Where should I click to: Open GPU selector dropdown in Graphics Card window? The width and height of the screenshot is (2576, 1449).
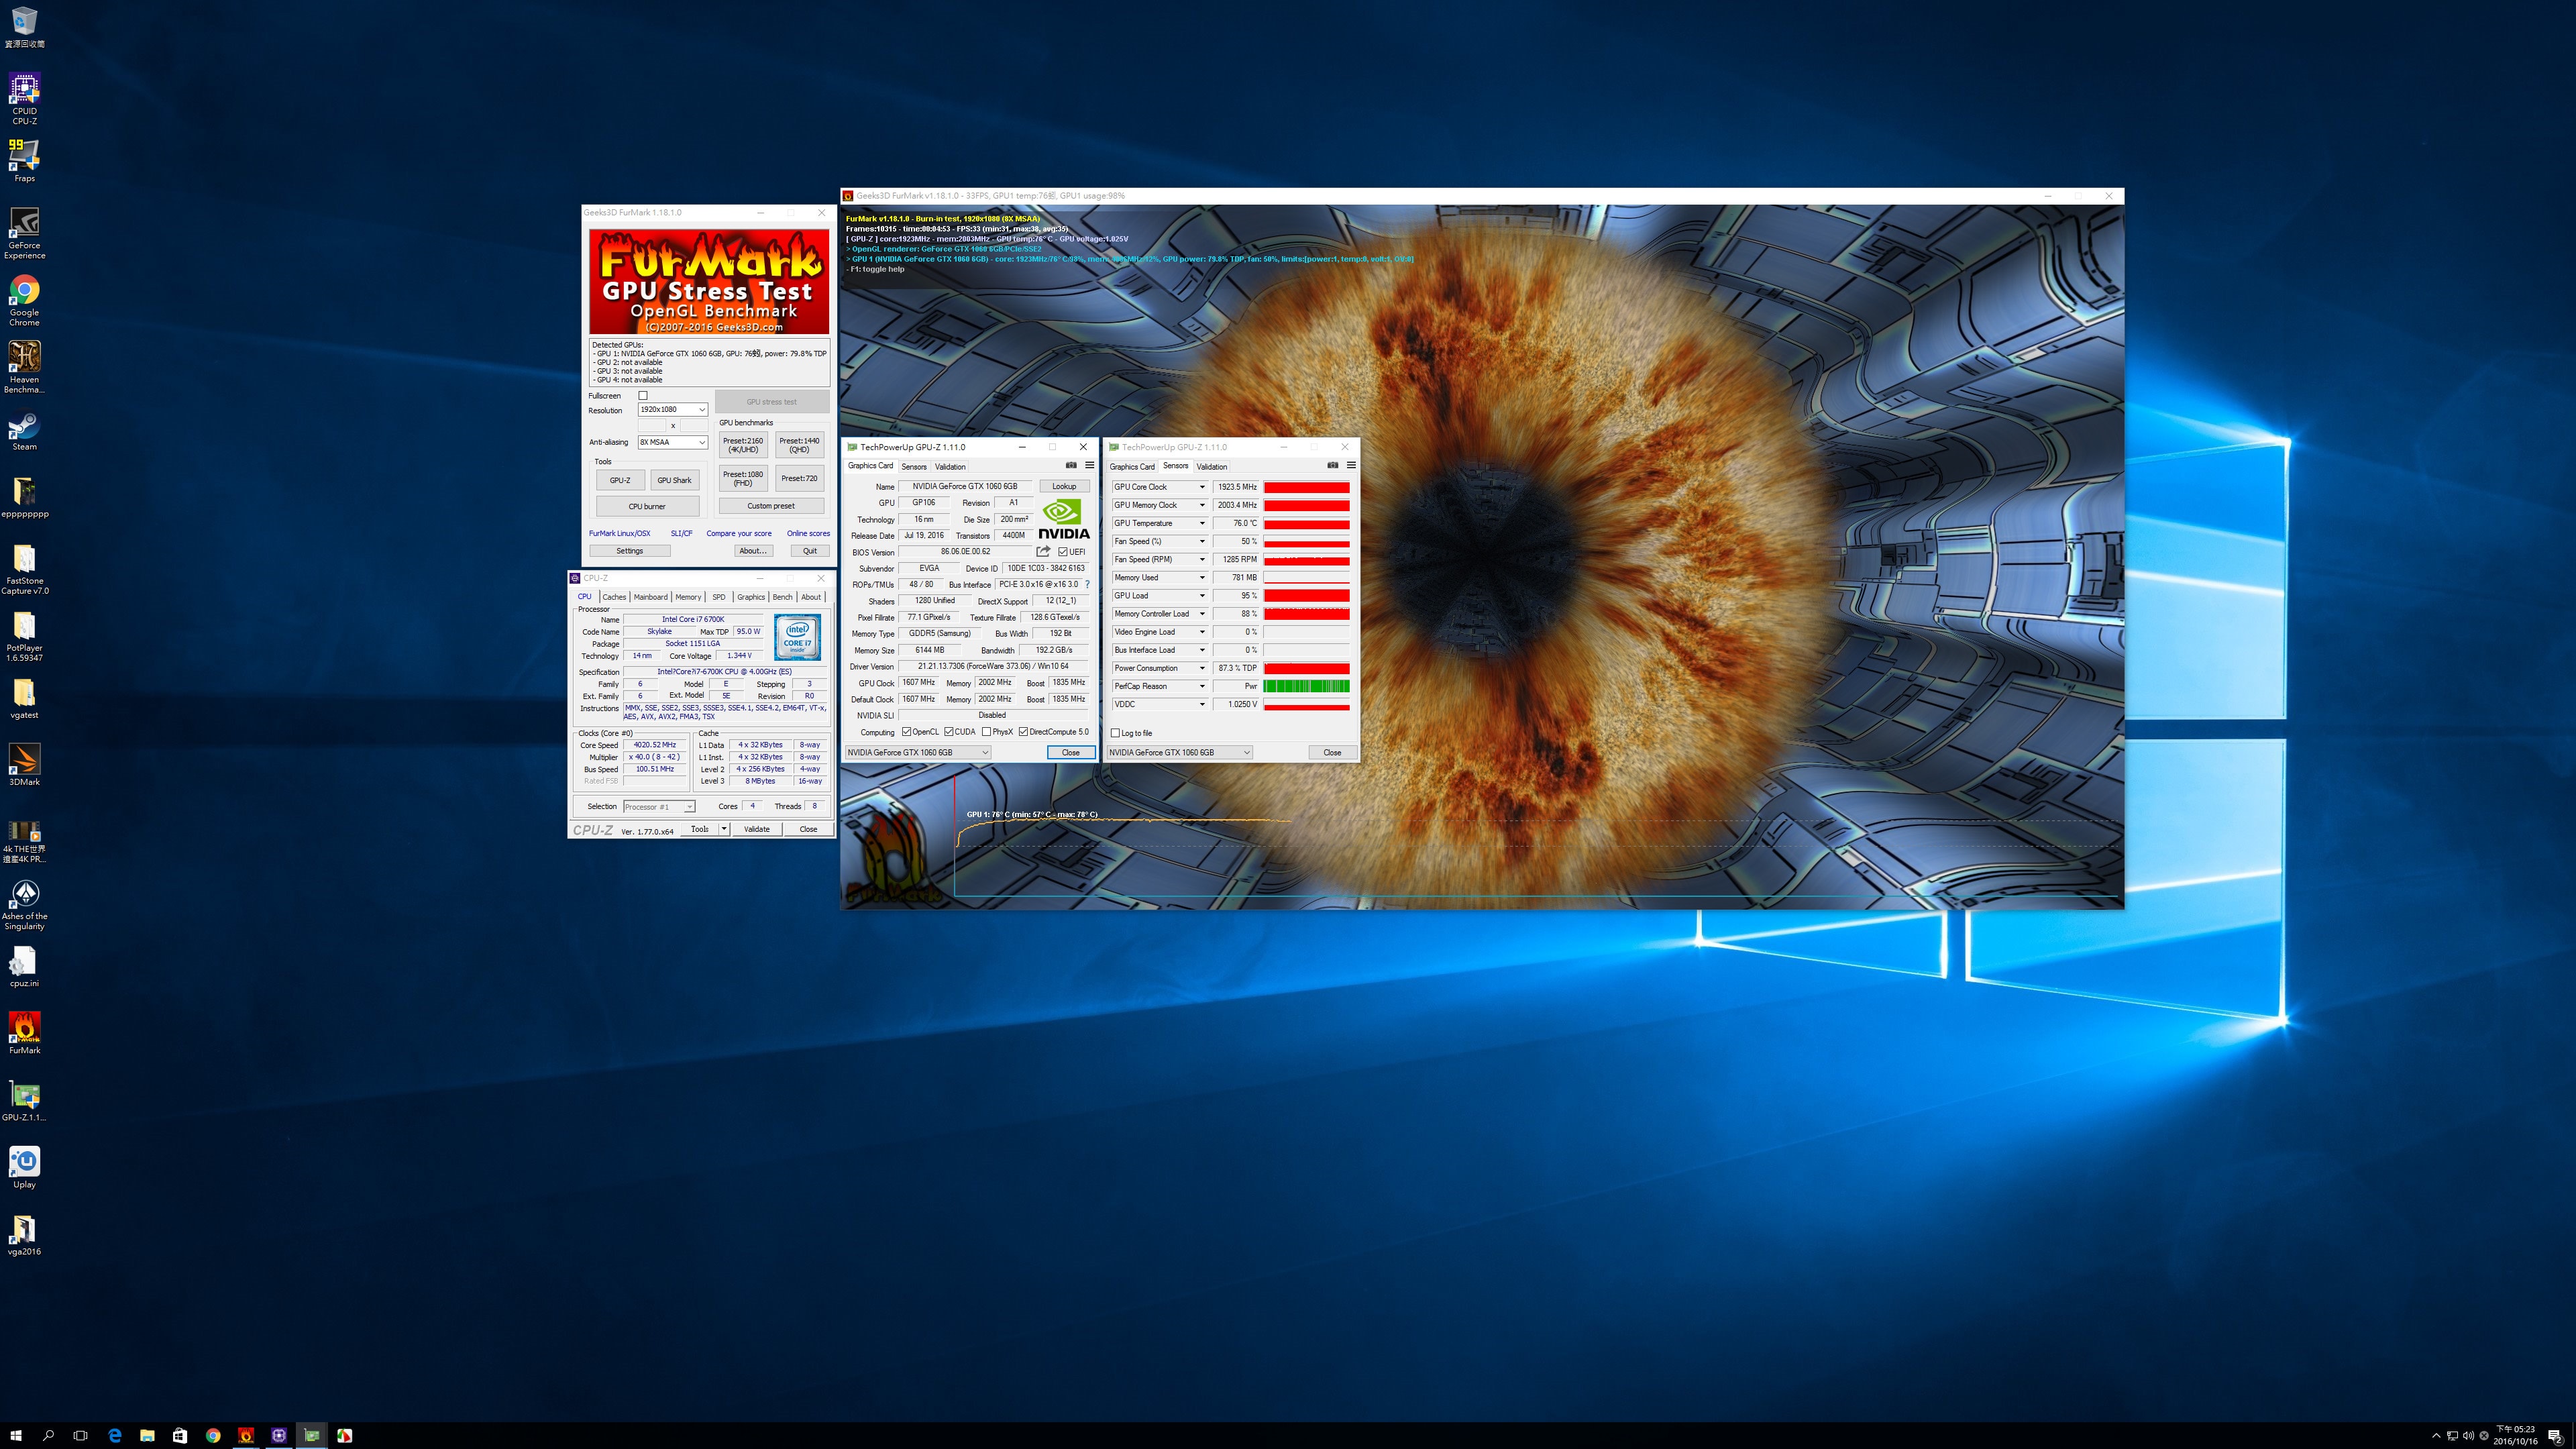pos(918,752)
